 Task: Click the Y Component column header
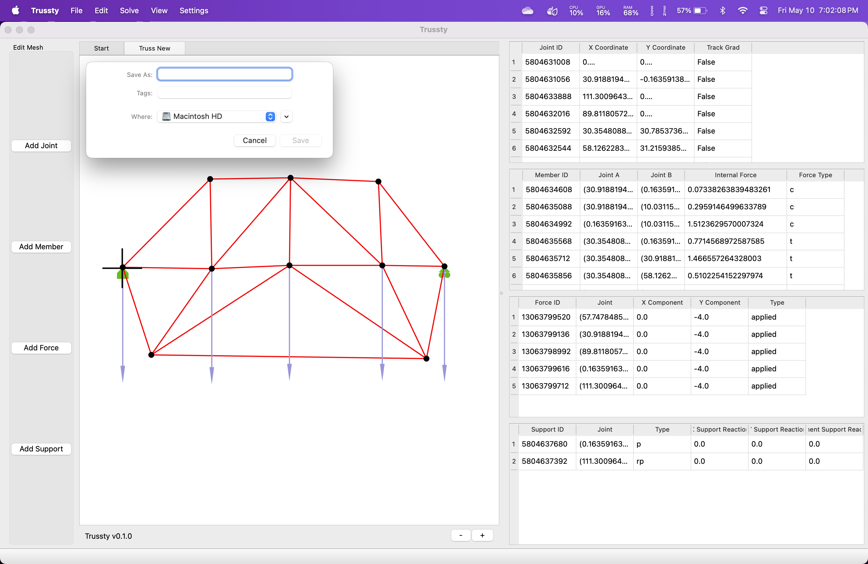coord(720,302)
